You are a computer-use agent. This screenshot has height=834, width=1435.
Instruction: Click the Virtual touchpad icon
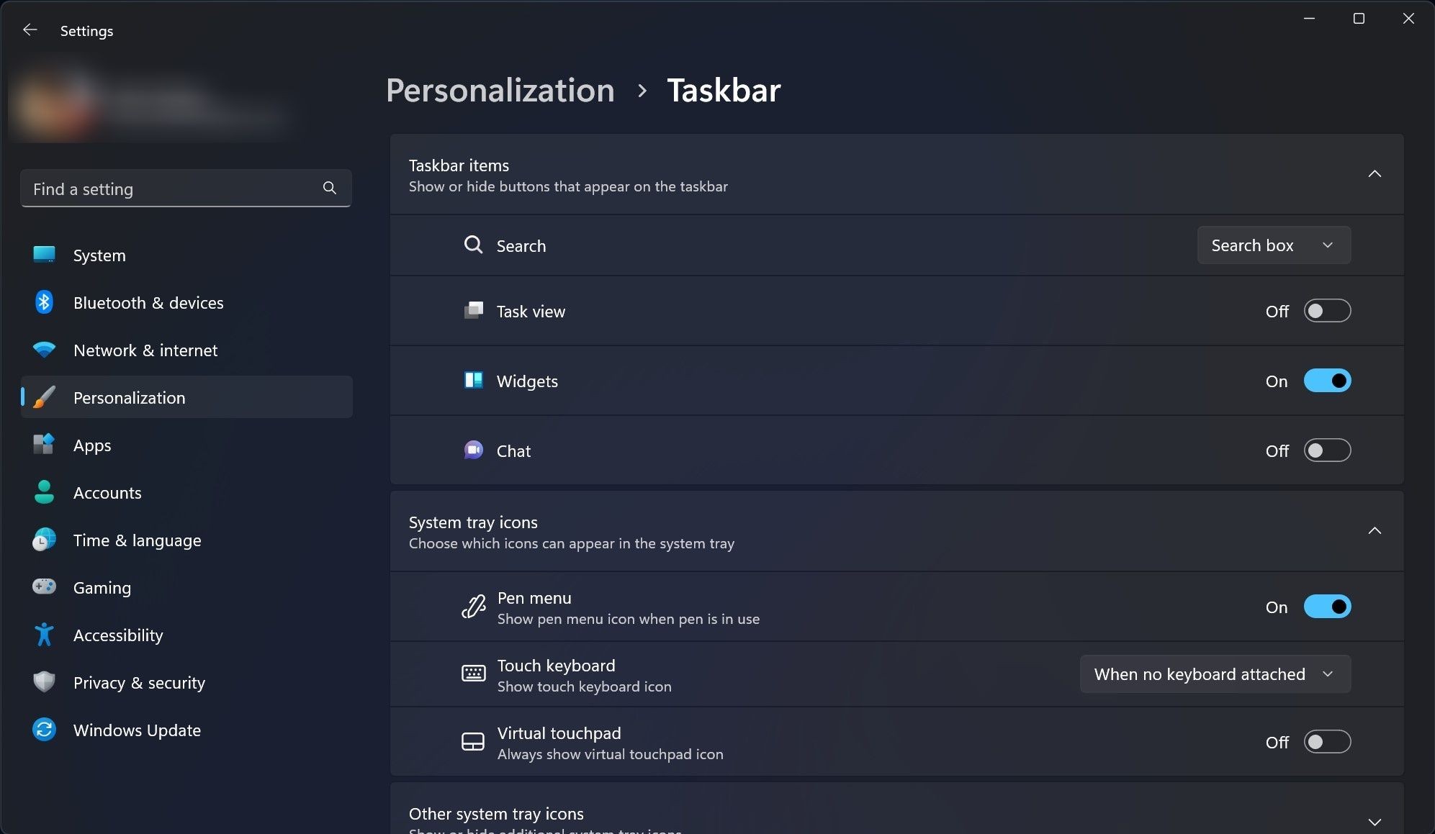(x=473, y=742)
